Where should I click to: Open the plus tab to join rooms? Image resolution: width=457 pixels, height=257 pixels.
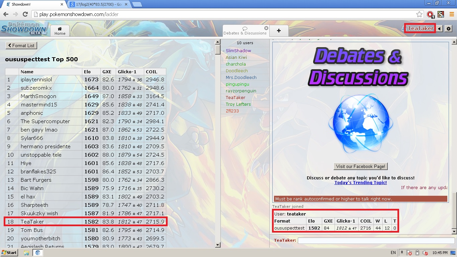279,31
